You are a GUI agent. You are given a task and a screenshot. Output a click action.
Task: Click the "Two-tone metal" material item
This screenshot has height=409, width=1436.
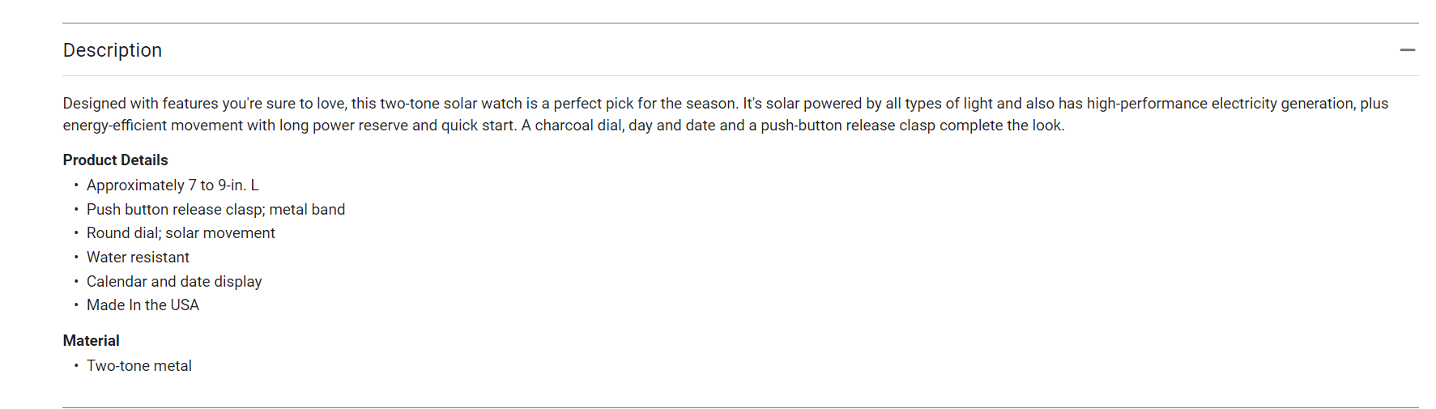click(x=139, y=366)
